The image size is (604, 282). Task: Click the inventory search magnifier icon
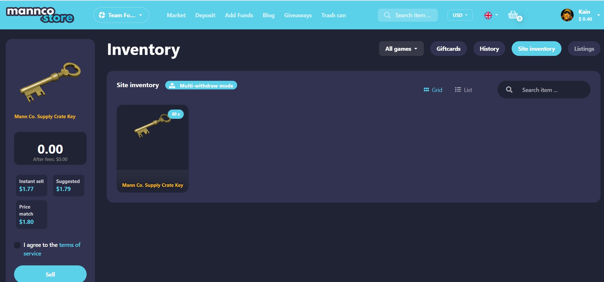pyautogui.click(x=509, y=90)
